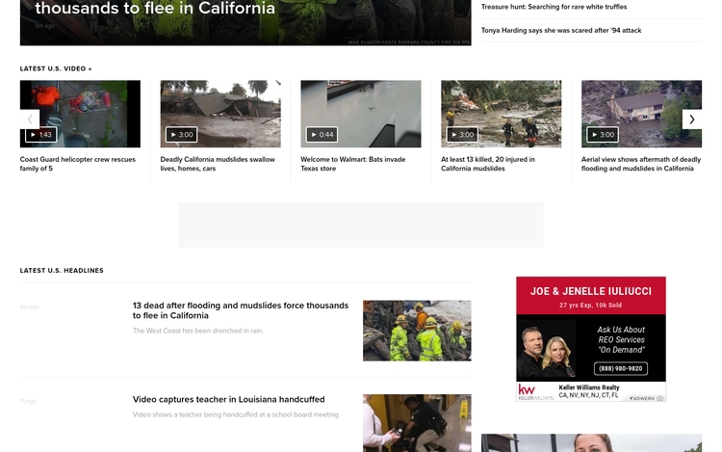The image size is (722, 452).
Task: Click 'Latest U.S. Headlines' section heading
Action: click(x=62, y=271)
